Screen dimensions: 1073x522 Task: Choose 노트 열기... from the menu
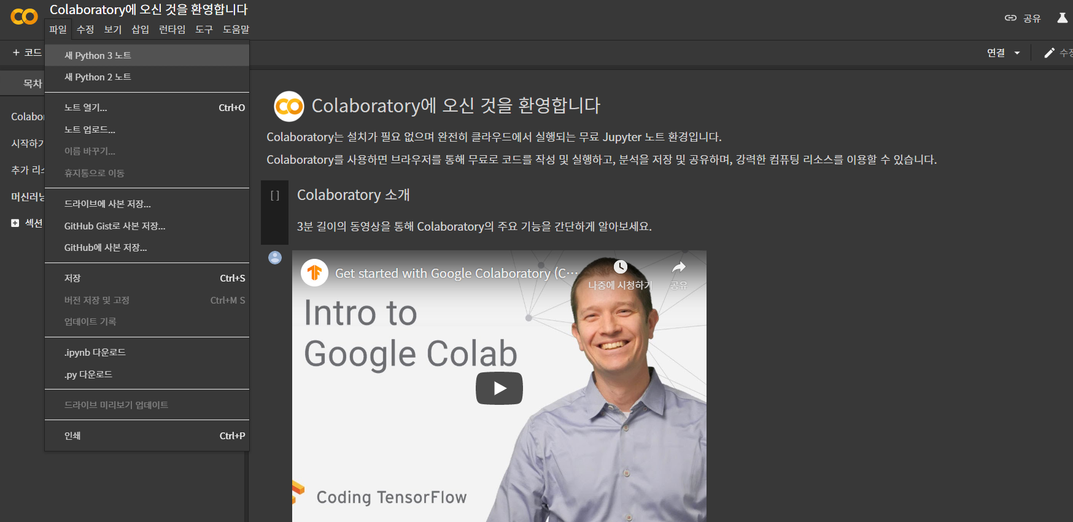(x=147, y=107)
